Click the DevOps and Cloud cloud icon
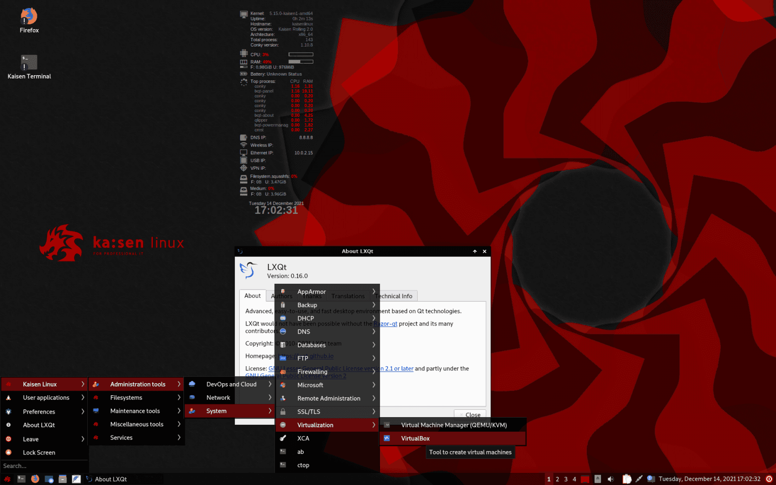This screenshot has height=485, width=776. click(x=192, y=384)
